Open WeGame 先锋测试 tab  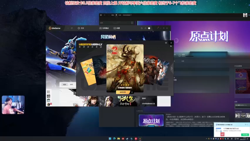(104, 28)
